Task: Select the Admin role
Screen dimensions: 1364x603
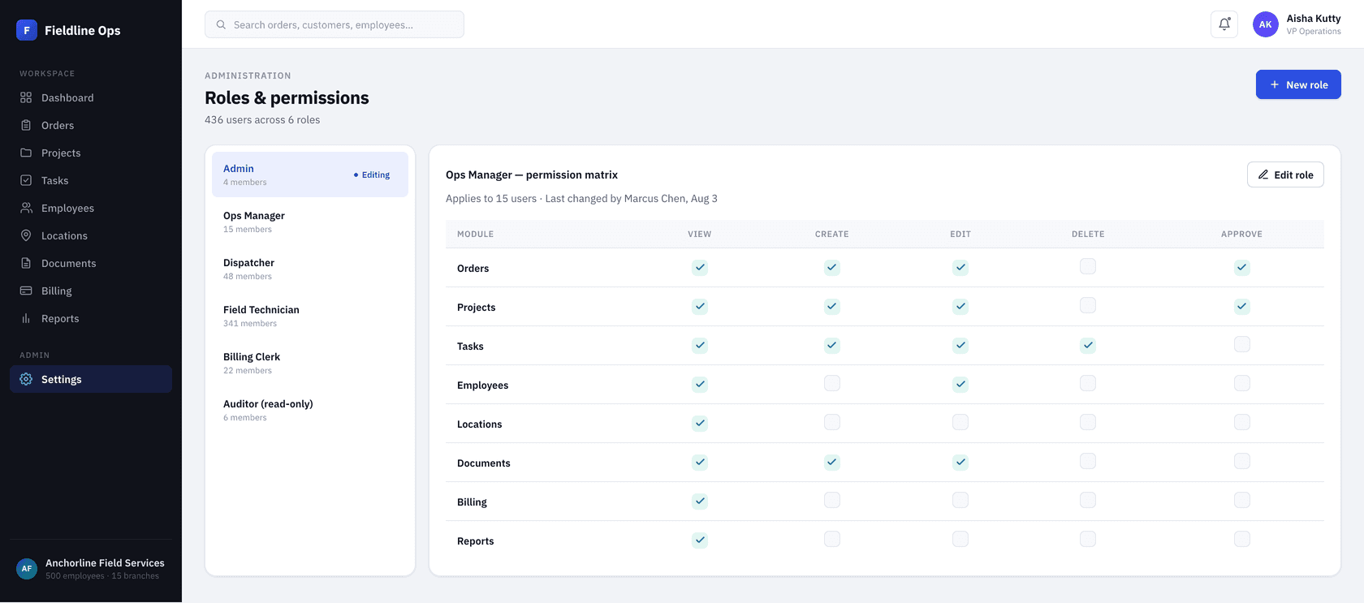Action: pos(310,174)
